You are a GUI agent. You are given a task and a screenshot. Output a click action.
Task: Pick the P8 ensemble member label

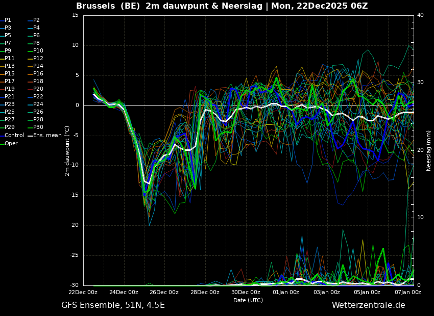34,43
